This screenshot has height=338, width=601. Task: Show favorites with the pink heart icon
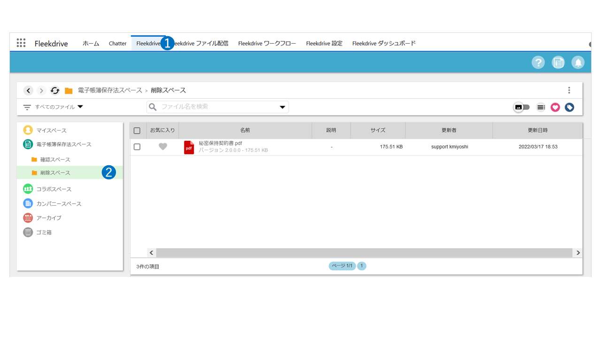pos(555,107)
